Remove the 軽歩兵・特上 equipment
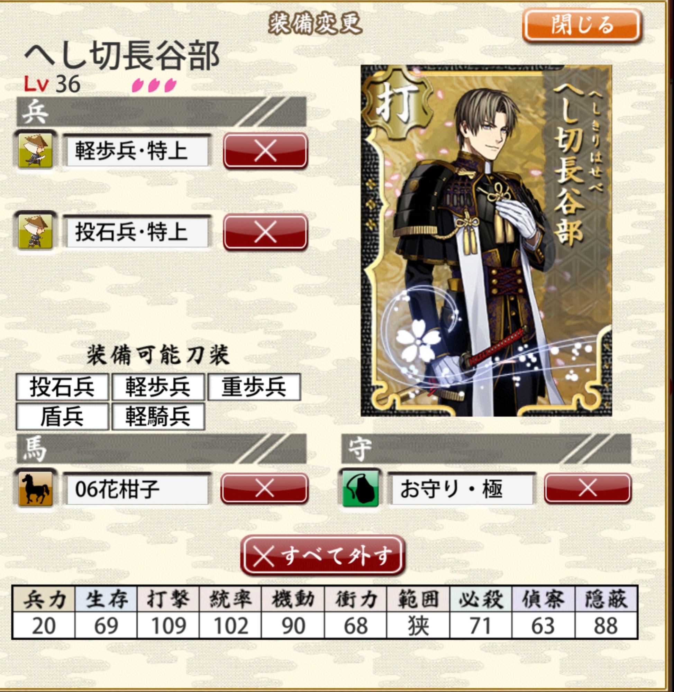This screenshot has height=692, width=674. (x=265, y=151)
